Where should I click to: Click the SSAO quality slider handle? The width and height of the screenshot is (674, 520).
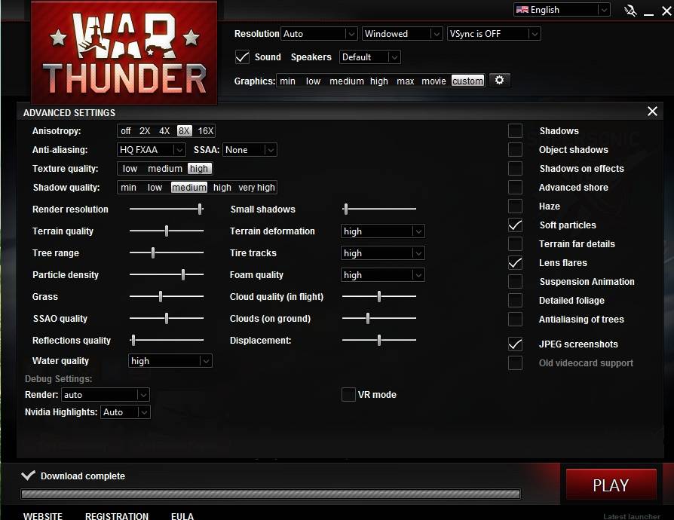167,318
